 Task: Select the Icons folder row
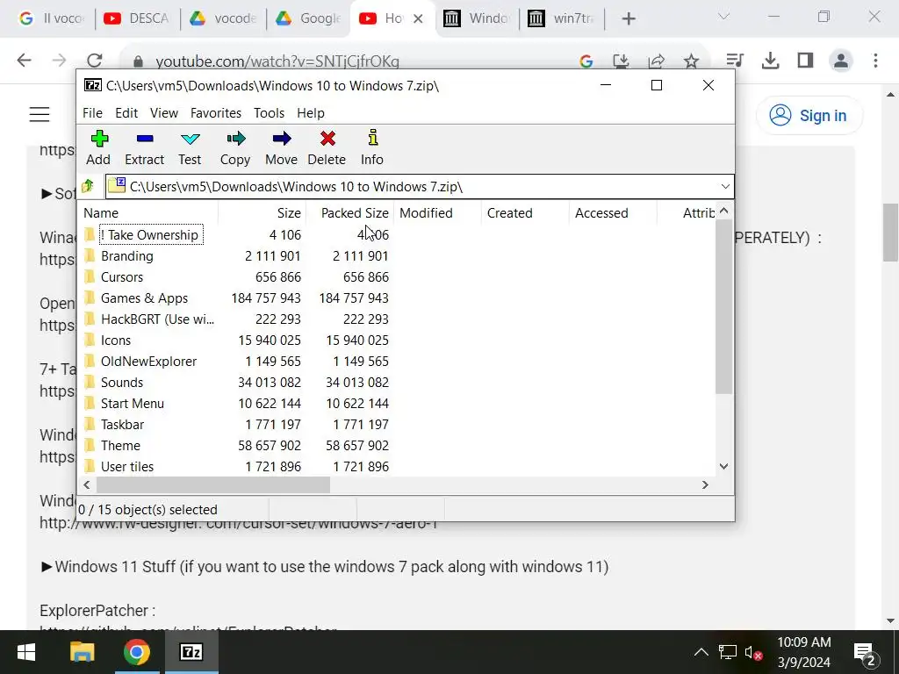pyautogui.click(x=236, y=341)
